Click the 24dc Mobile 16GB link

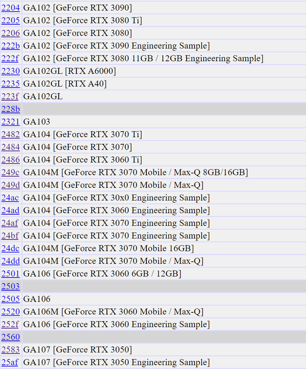[10, 249]
